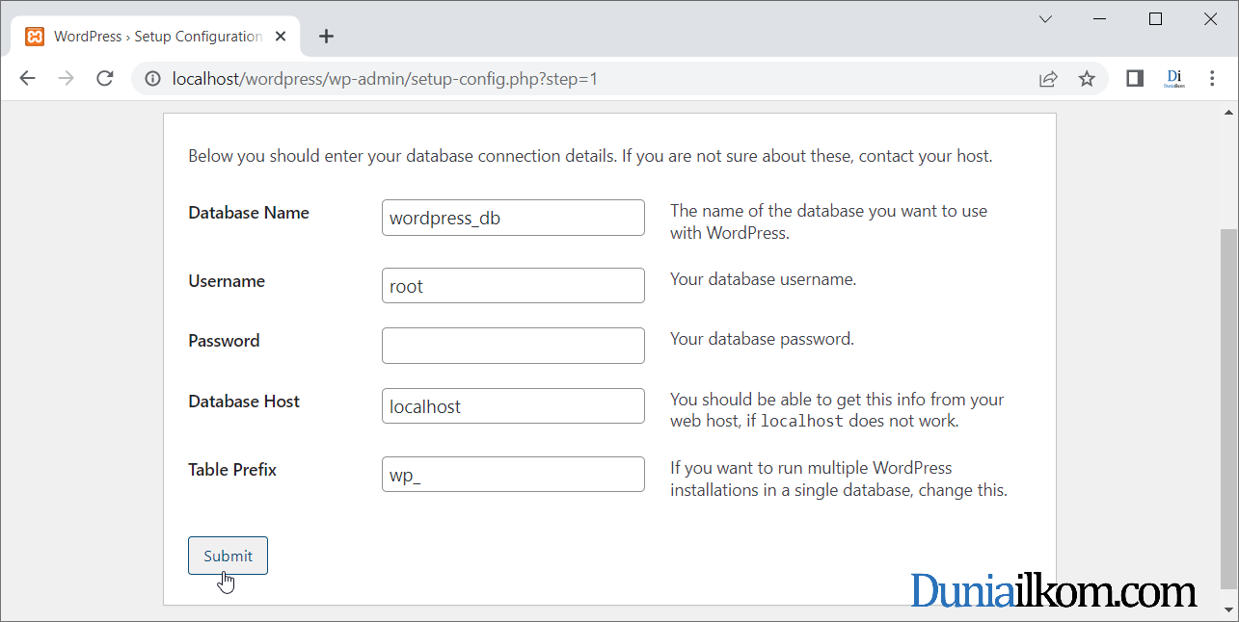Focus the Database Name field
Viewport: 1239px width, 622px height.
tap(513, 218)
